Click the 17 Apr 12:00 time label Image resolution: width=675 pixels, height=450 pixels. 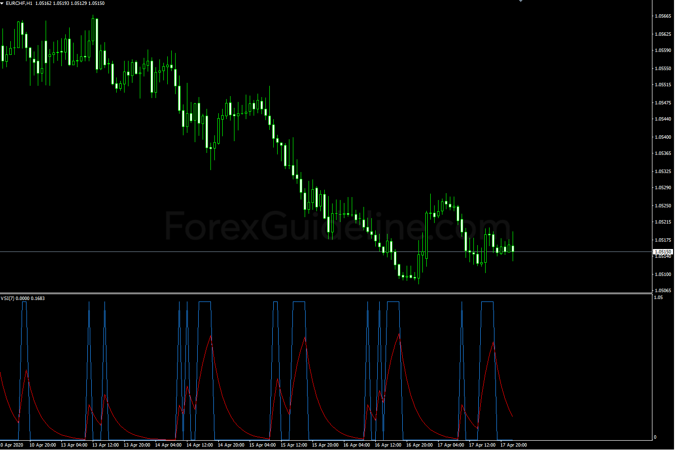click(482, 445)
